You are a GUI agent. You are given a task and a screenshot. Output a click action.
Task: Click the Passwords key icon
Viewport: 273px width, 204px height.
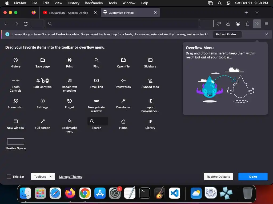pyautogui.click(x=123, y=80)
